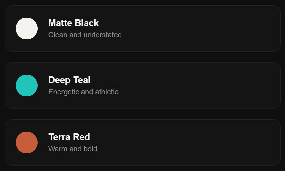Choose the terracotta red circle swatch

tap(27, 142)
